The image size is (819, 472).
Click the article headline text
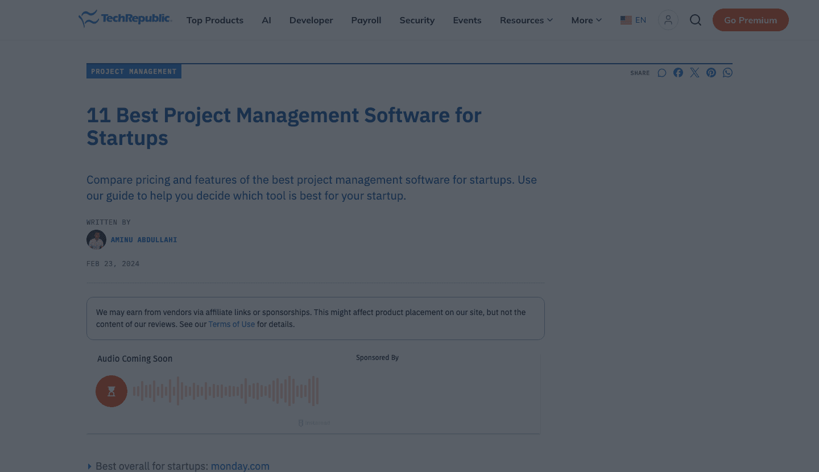coord(284,126)
